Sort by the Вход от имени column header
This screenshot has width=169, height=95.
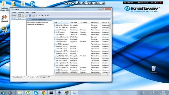click(105, 22)
